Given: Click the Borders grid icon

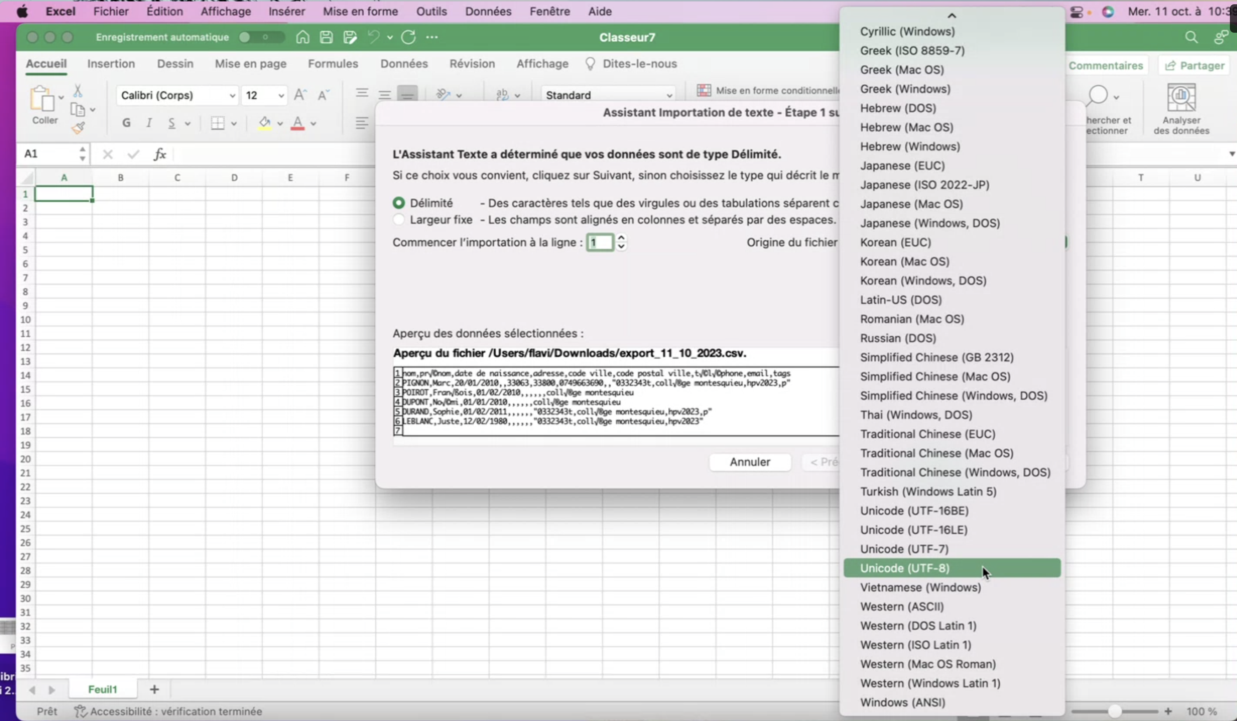Looking at the screenshot, I should point(217,123).
